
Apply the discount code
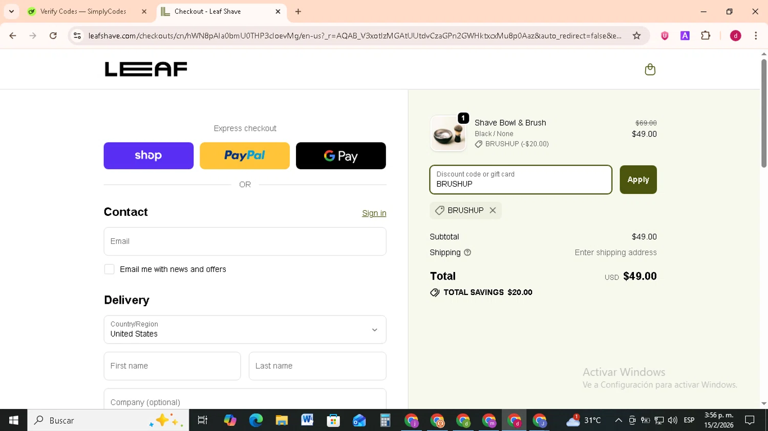[638, 179]
